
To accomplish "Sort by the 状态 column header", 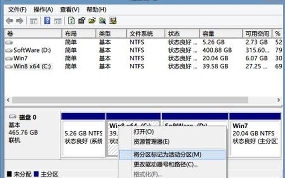I will 182,33.
